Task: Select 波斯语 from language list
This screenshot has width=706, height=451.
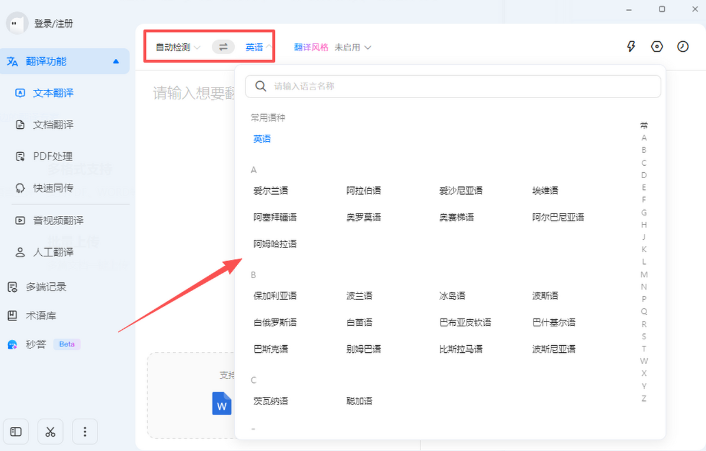Action: pos(545,296)
